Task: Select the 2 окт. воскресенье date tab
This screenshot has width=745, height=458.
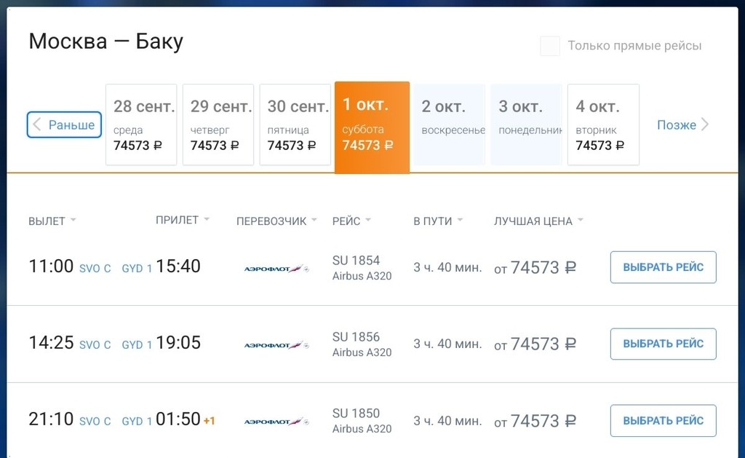Action: click(450, 125)
